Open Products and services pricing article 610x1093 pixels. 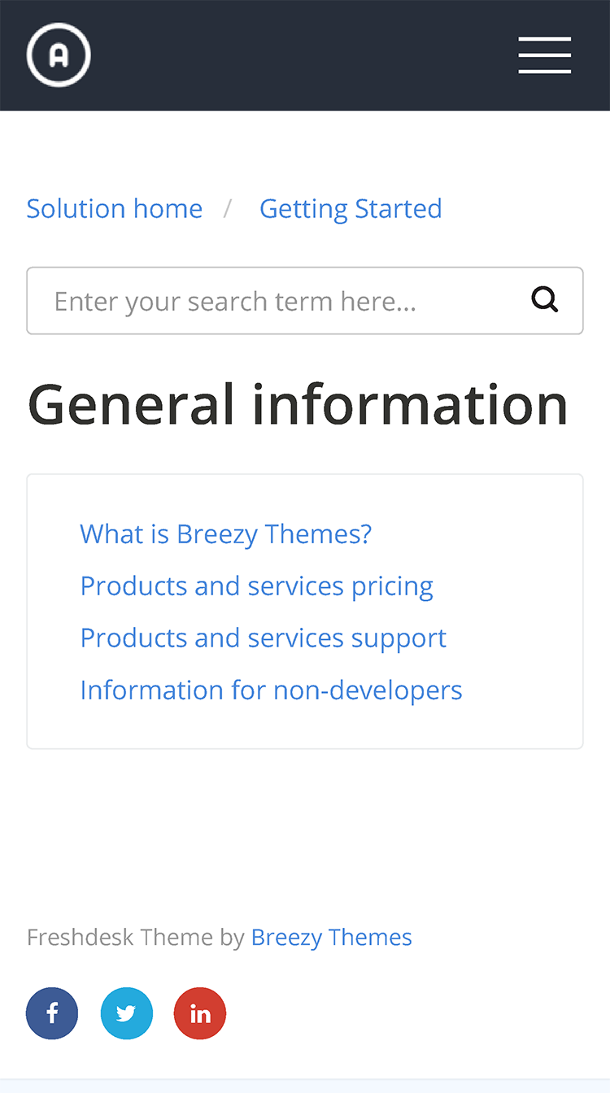(257, 586)
